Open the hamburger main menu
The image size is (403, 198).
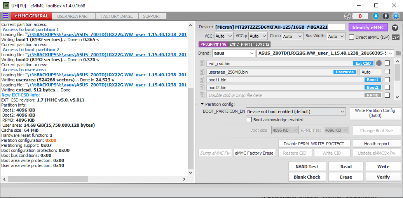6,16
